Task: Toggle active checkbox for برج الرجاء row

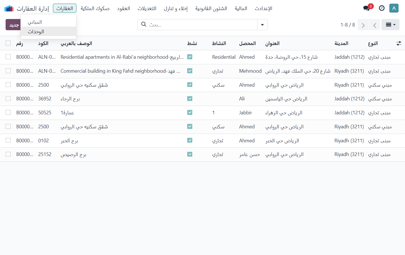Action: click(x=190, y=99)
